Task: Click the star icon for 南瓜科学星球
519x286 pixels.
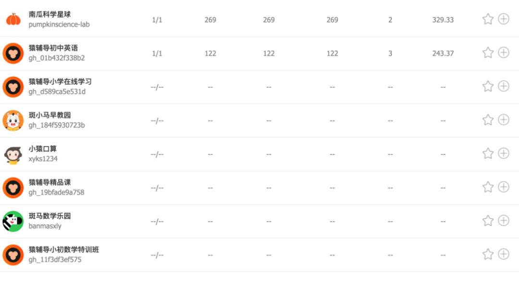Action: (488, 19)
